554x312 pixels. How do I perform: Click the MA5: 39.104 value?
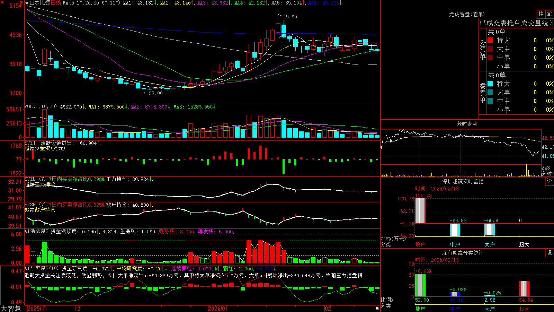point(288,3)
